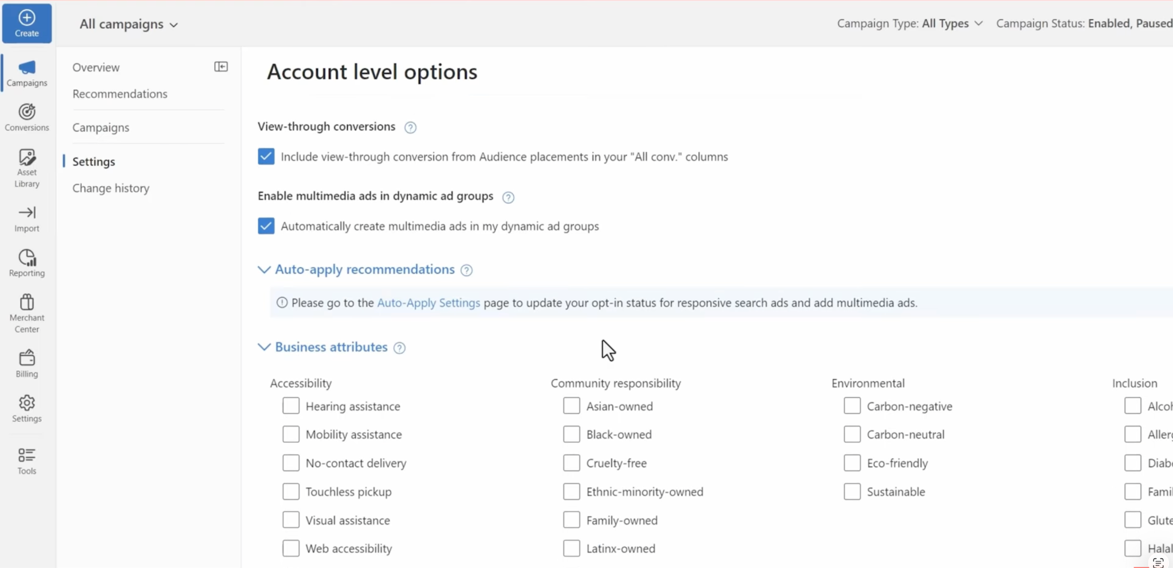1173x568 pixels.
Task: Open the Billing icon
Action: click(27, 364)
